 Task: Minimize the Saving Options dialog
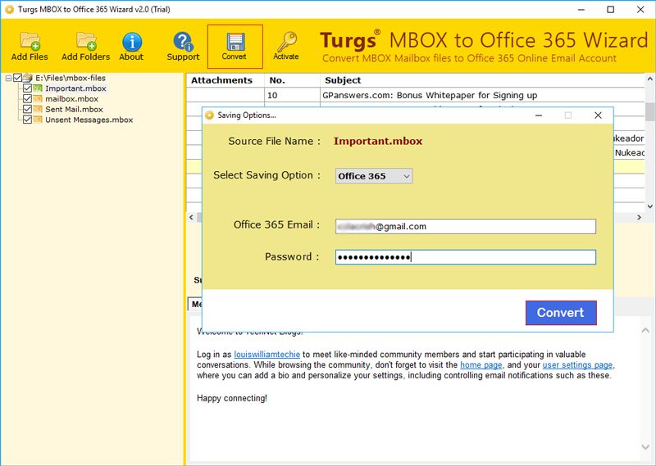click(539, 115)
